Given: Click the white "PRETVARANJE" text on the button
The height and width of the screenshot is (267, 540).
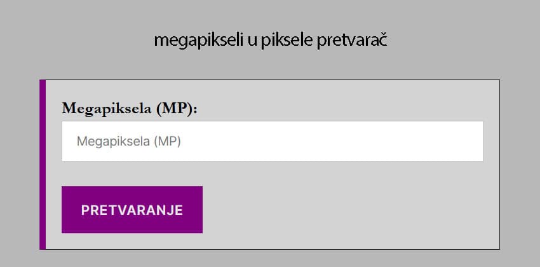Looking at the screenshot, I should (x=132, y=210).
